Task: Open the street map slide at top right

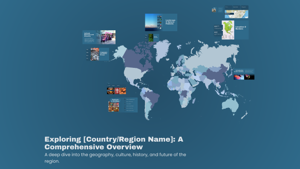Action: (x=237, y=12)
